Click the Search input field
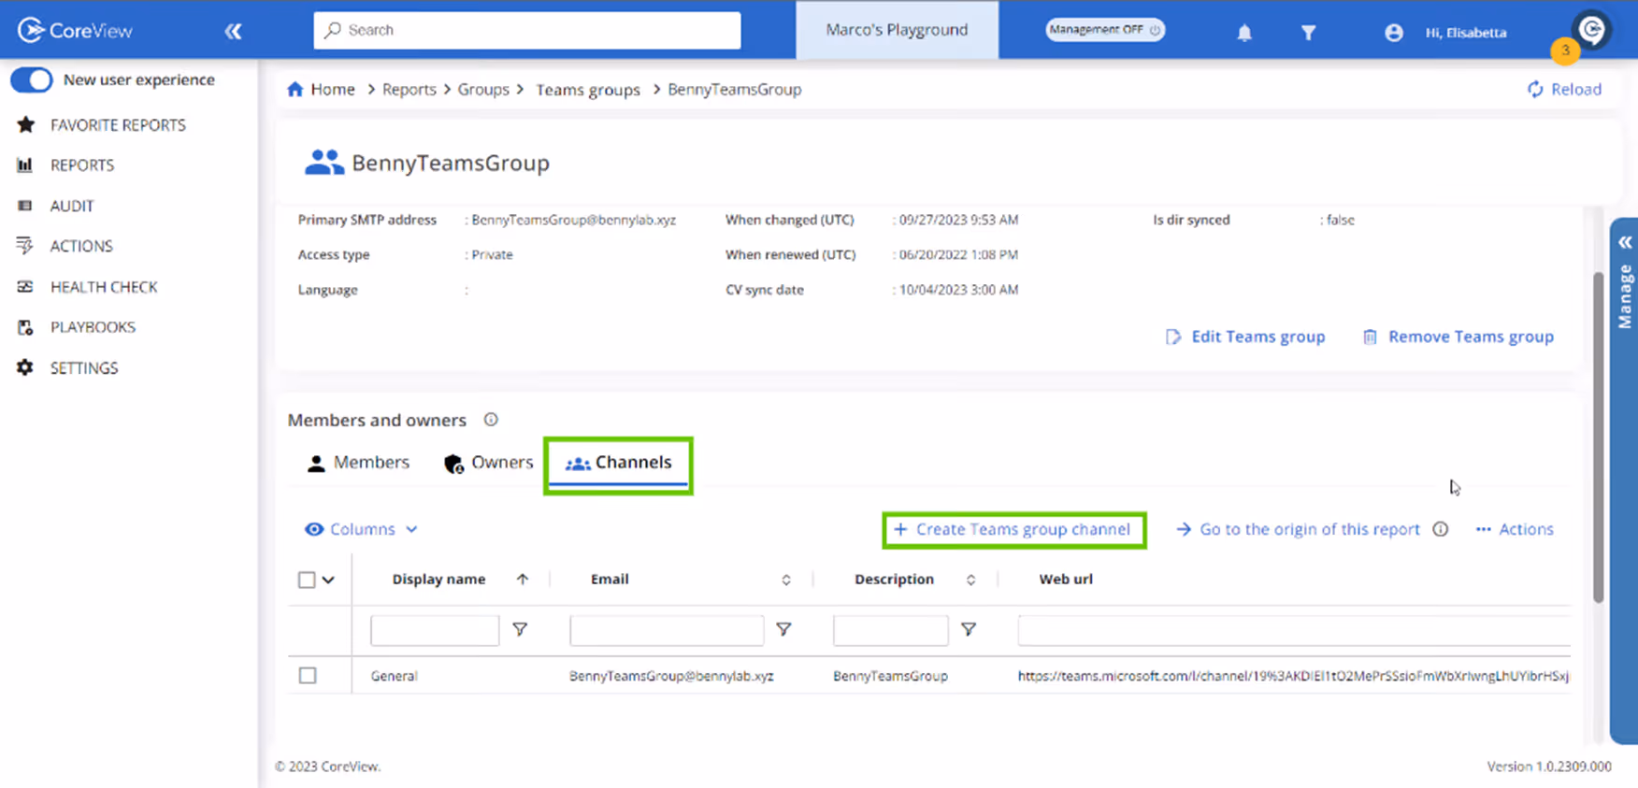Screen dimensions: 1638x788 point(527,30)
